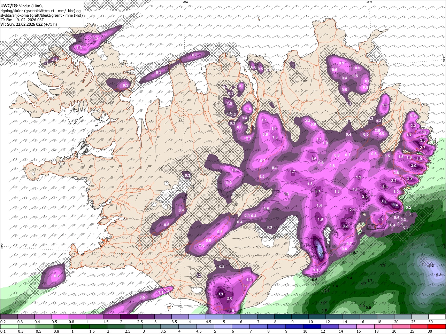Click the '0.1' label in rain legend
Screen dimensions: 446x334
point(2,332)
